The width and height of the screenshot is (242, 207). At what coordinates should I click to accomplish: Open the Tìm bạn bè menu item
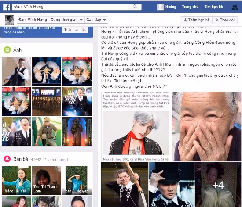[213, 7]
